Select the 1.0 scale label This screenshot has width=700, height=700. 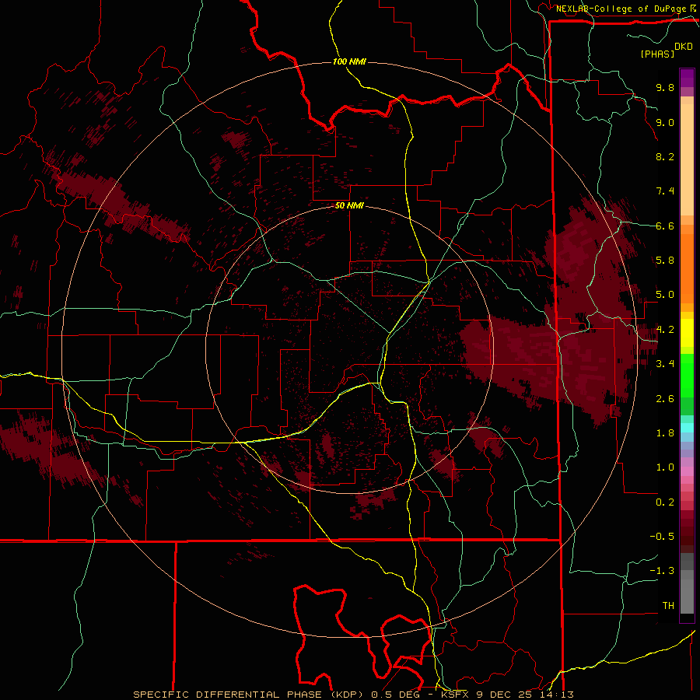(x=665, y=468)
